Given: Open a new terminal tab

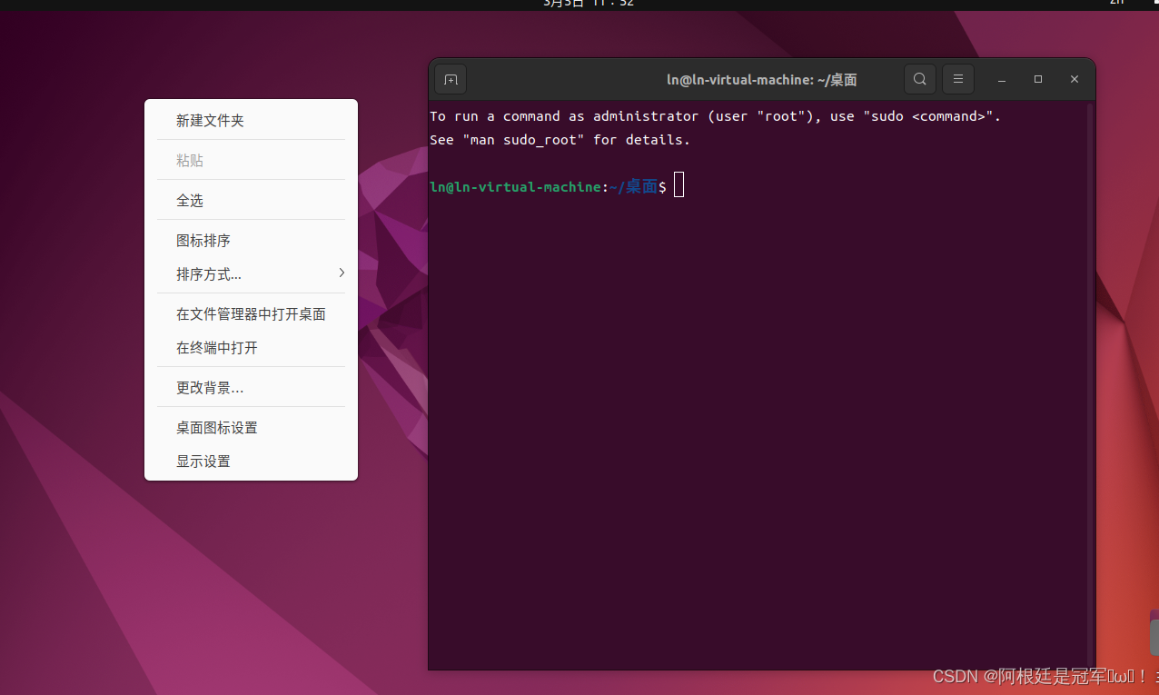Looking at the screenshot, I should [x=451, y=79].
